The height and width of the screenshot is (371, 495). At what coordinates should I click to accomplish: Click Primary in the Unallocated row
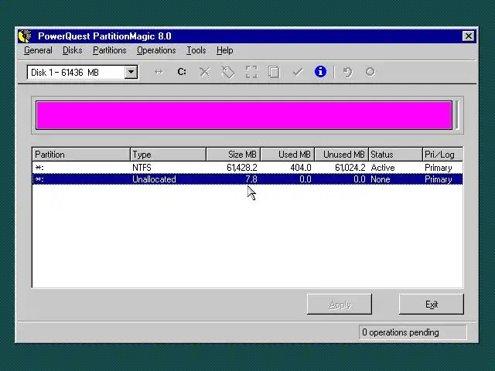point(439,179)
